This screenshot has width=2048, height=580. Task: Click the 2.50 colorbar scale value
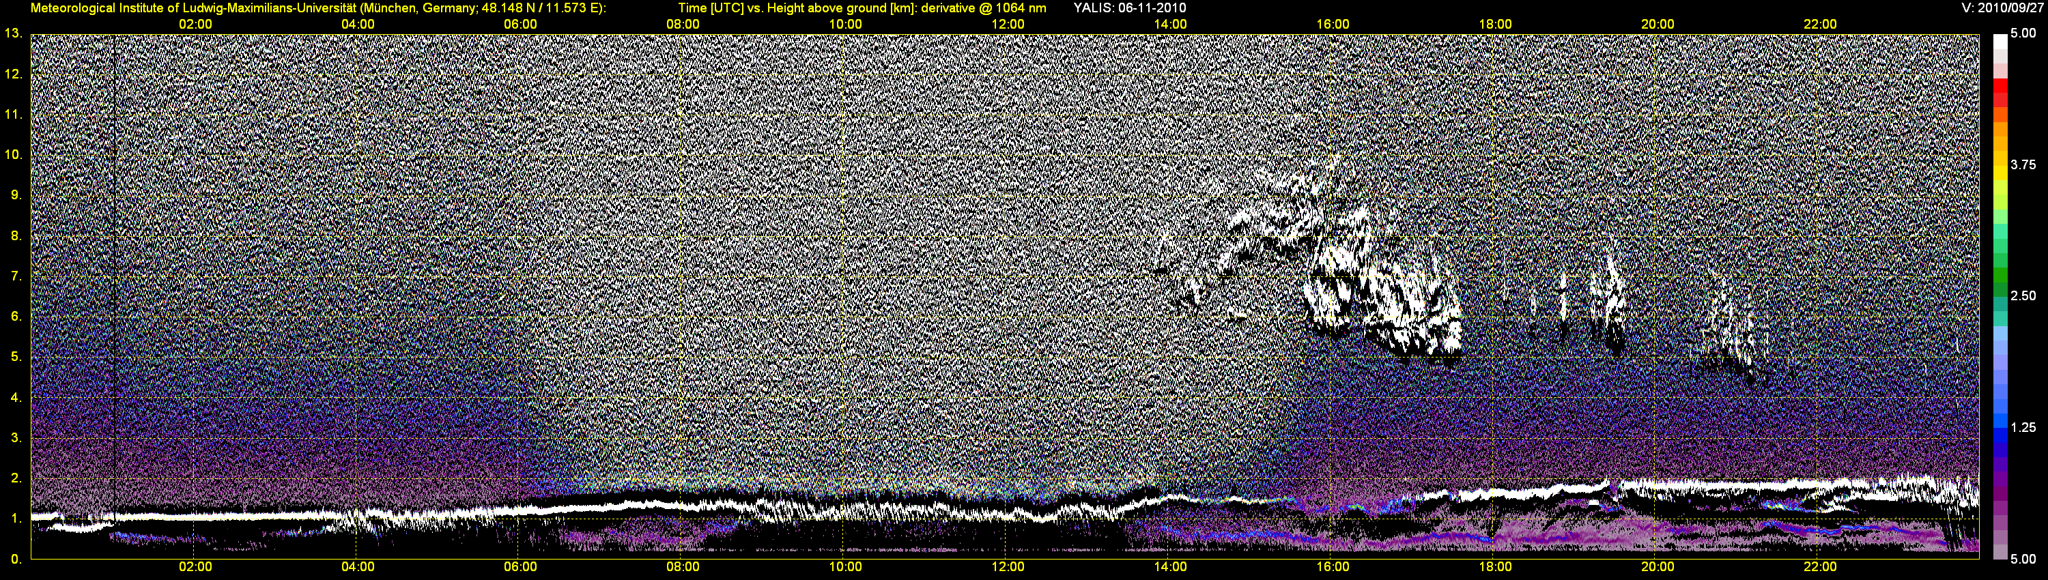tap(2023, 296)
